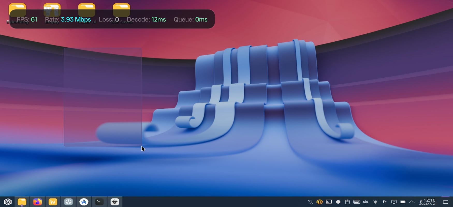Viewport: 453px width, 207px height.
Task: Launch the app store icon in taskbar
Action: click(84, 202)
